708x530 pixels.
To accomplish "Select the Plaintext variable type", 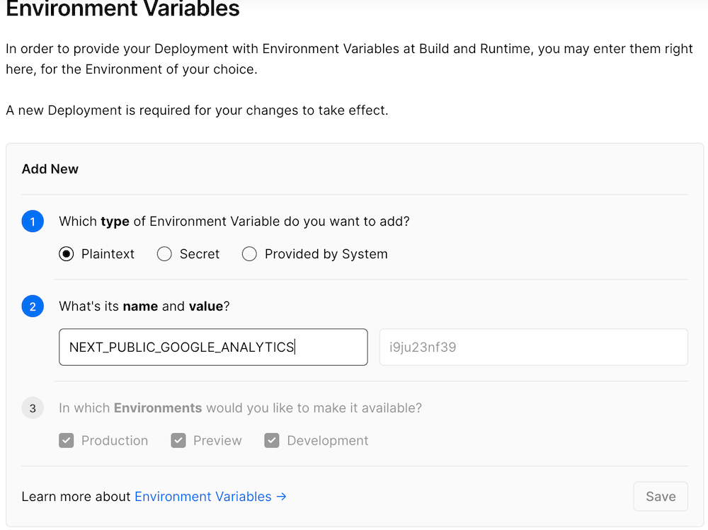I will (x=67, y=254).
